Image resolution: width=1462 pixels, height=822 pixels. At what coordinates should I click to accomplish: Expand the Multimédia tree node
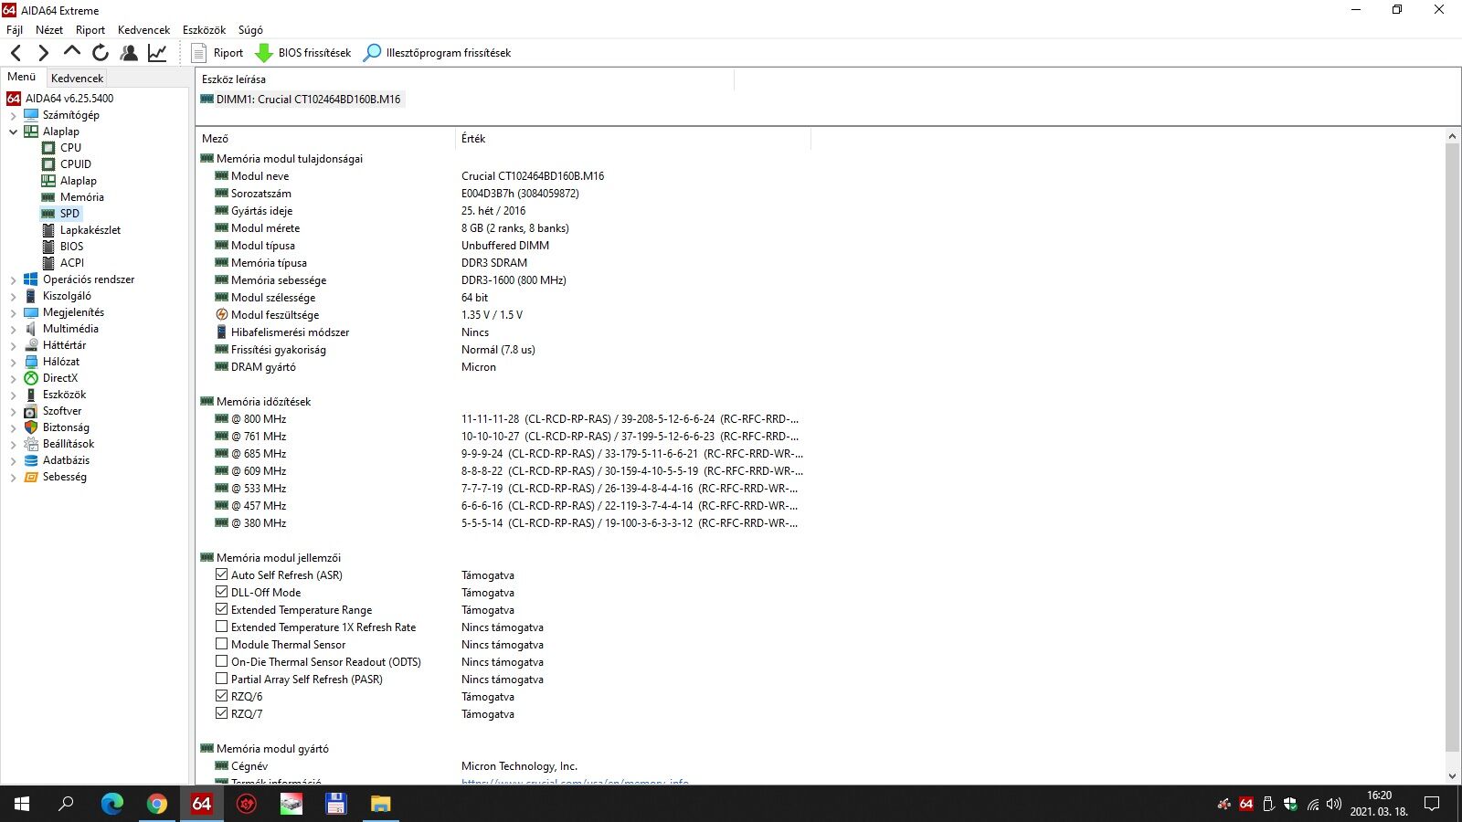click(13, 329)
